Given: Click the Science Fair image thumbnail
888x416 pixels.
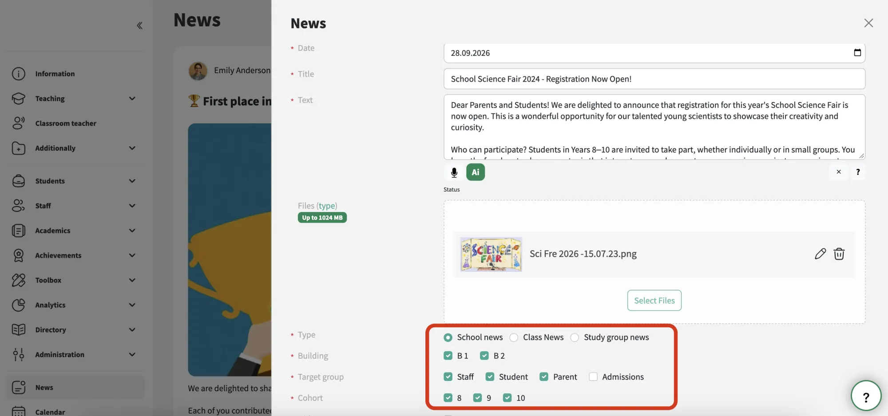Looking at the screenshot, I should [491, 254].
